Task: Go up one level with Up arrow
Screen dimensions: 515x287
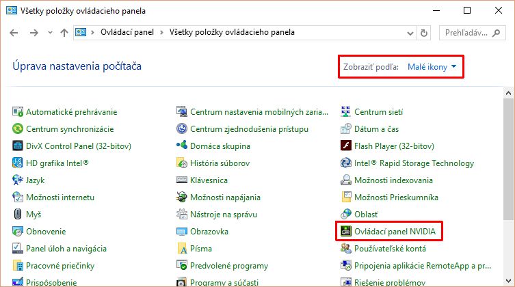Action: click(x=64, y=33)
